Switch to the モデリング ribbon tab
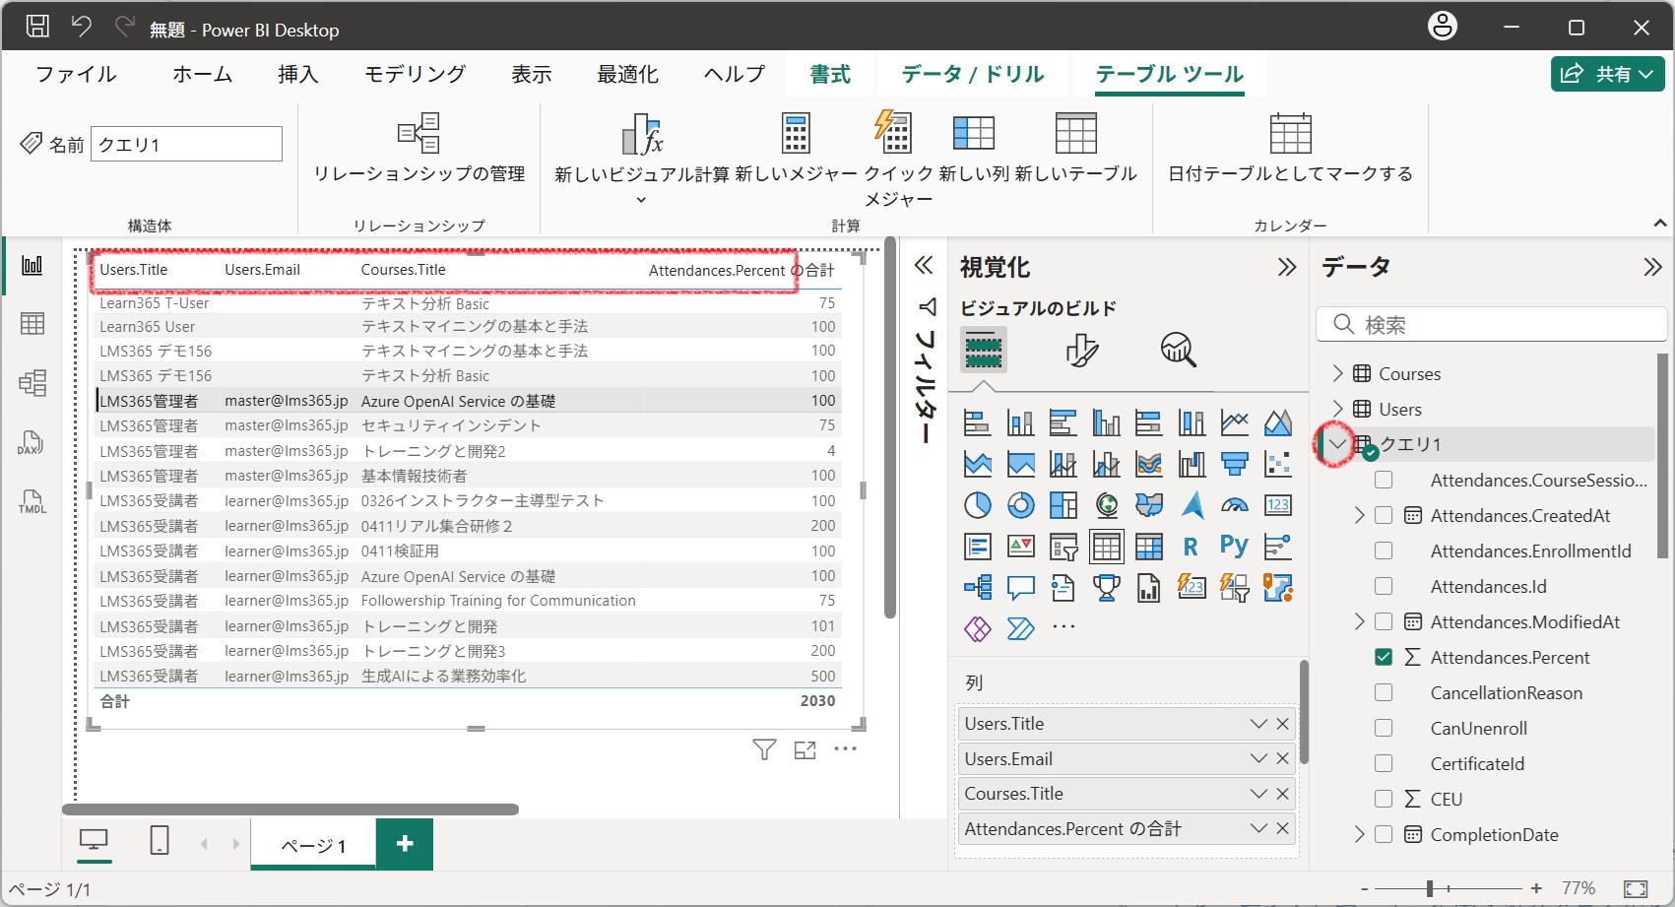1675x907 pixels. pos(414,74)
